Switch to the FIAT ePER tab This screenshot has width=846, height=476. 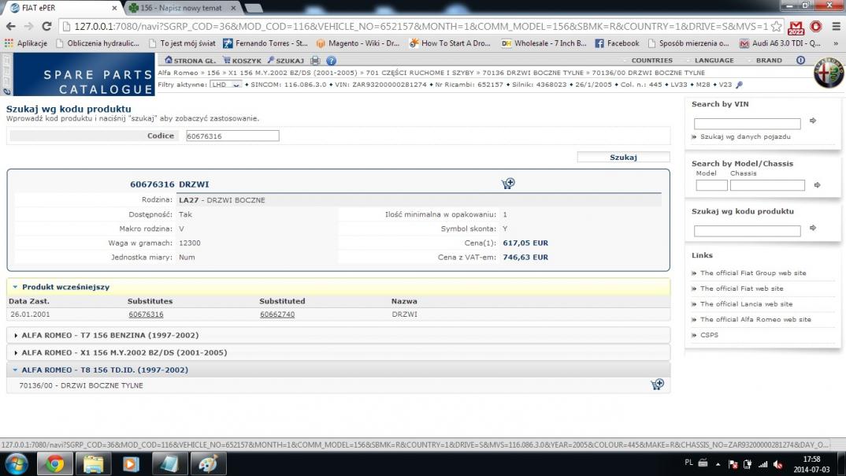point(61,8)
